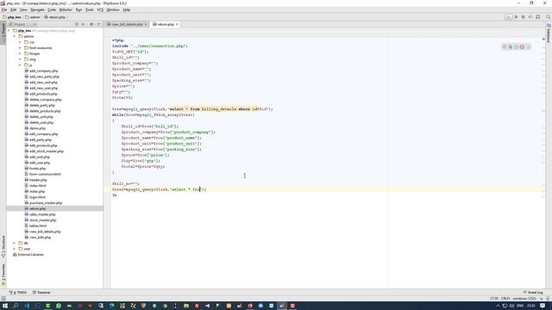Image resolution: width=552 pixels, height=310 pixels.
Task: Open the TODO tool window
Action: [18, 293]
